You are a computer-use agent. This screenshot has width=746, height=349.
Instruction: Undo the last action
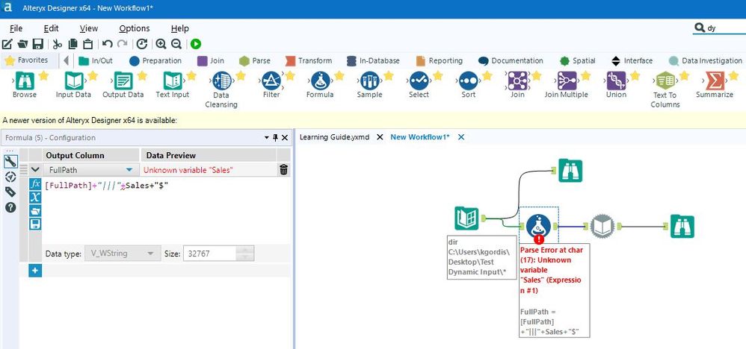[x=108, y=44]
